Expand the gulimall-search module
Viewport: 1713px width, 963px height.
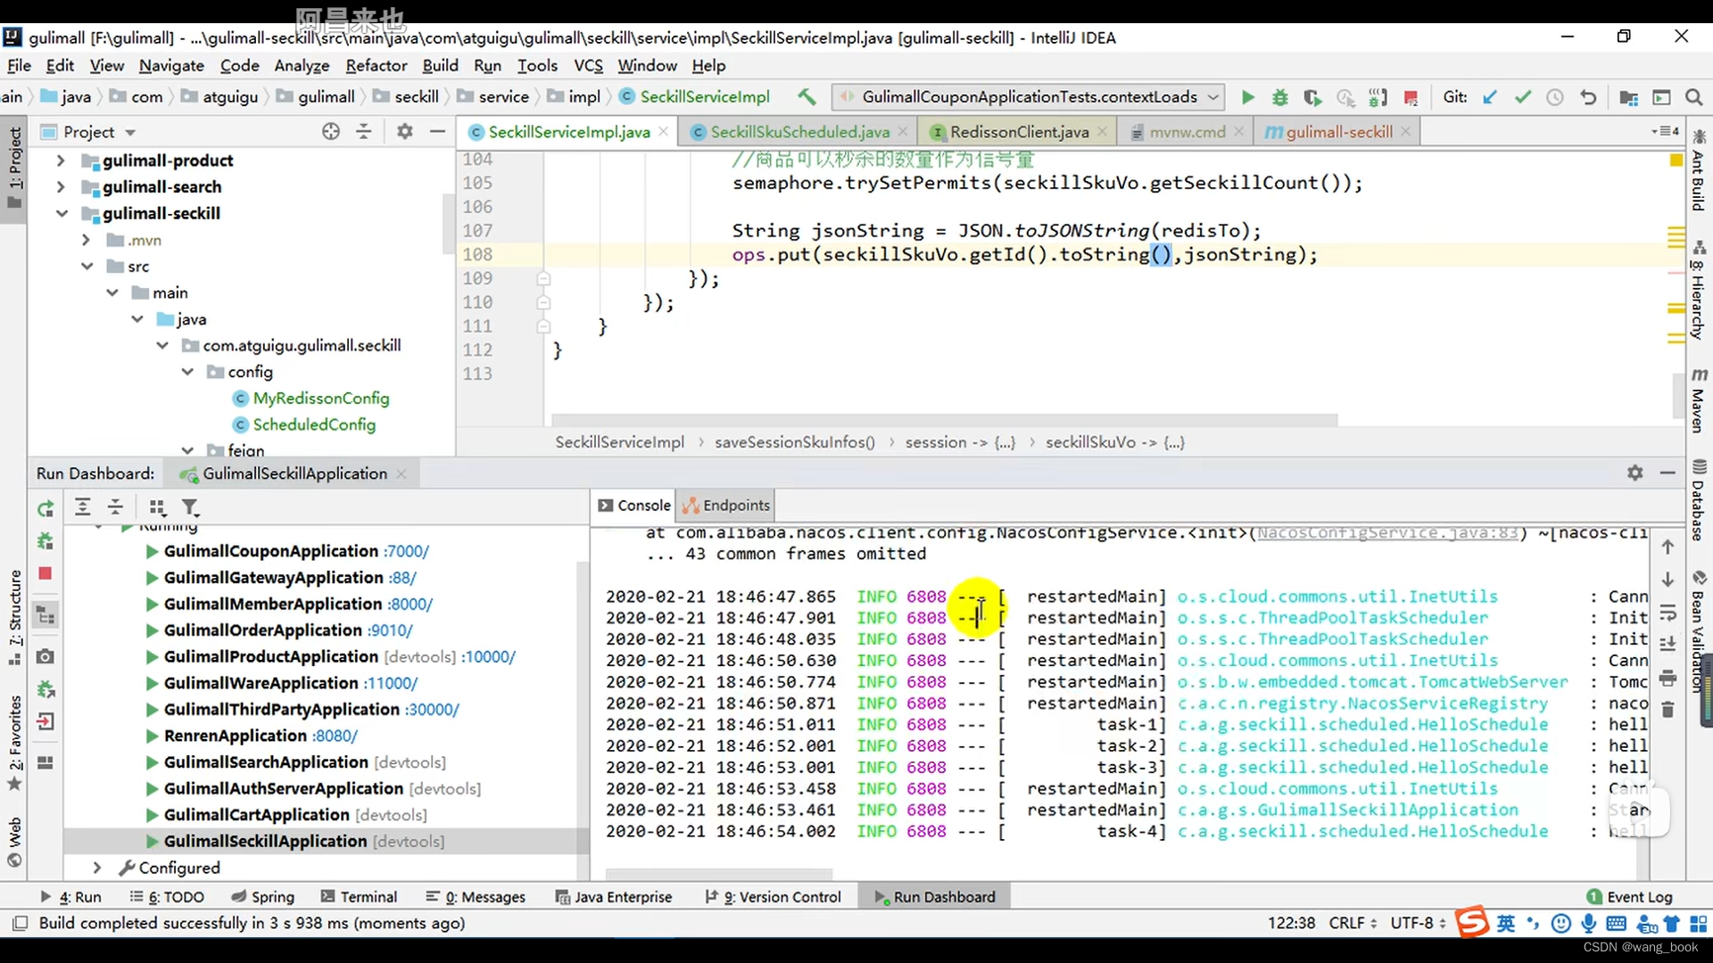coord(61,186)
